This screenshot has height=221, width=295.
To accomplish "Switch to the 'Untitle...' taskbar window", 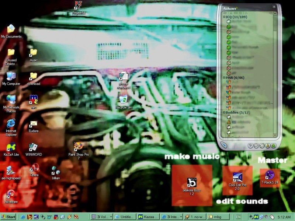I will point(125,217).
